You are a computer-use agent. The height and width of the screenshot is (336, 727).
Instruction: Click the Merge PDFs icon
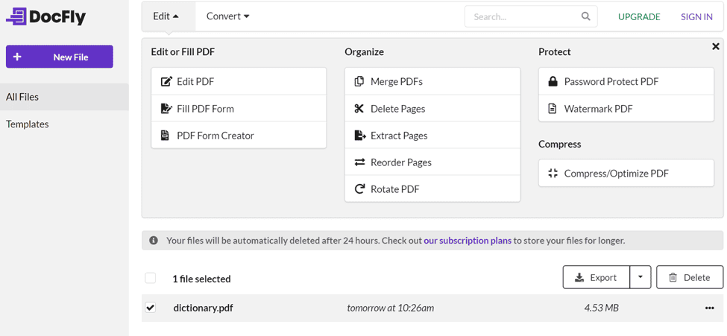point(359,82)
